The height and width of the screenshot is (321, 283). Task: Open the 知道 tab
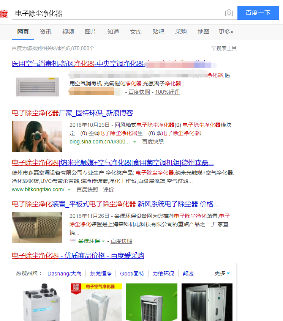point(113,32)
